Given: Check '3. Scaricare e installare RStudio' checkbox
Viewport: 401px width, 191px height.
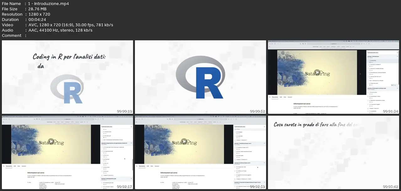Looking at the screenshot, I should [368, 68].
